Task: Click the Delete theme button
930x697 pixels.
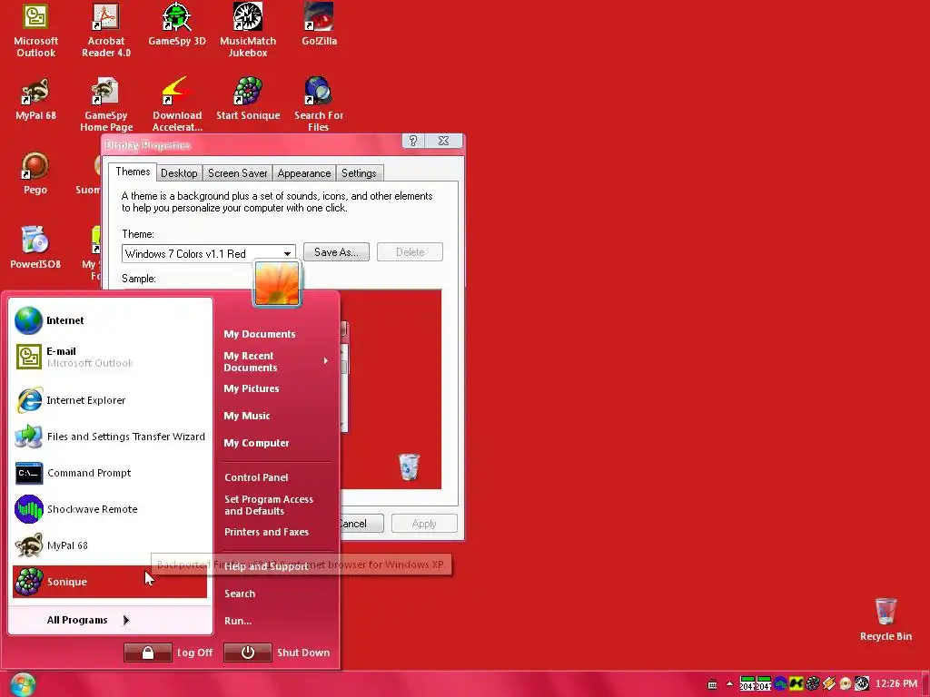Action: (410, 252)
